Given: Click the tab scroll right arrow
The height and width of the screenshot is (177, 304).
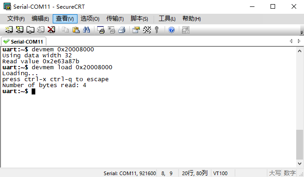Looking at the screenshot, I should pyautogui.click(x=299, y=41).
